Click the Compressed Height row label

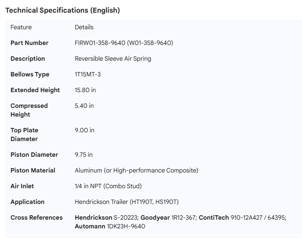click(29, 110)
